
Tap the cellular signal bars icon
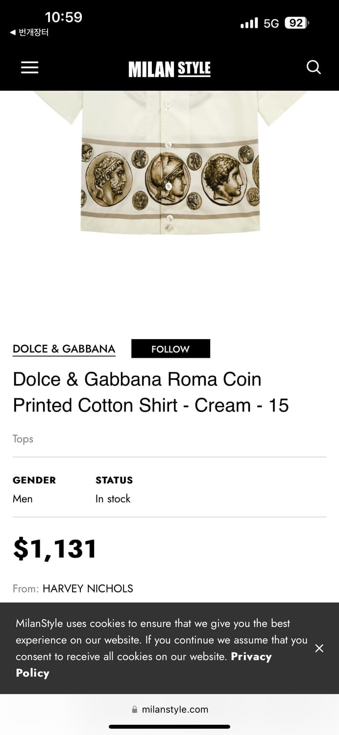tap(249, 23)
